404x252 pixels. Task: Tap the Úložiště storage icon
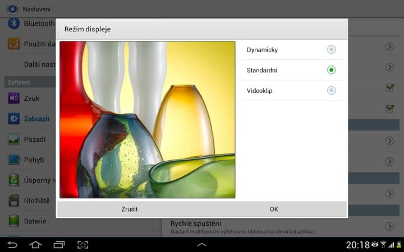pyautogui.click(x=13, y=200)
